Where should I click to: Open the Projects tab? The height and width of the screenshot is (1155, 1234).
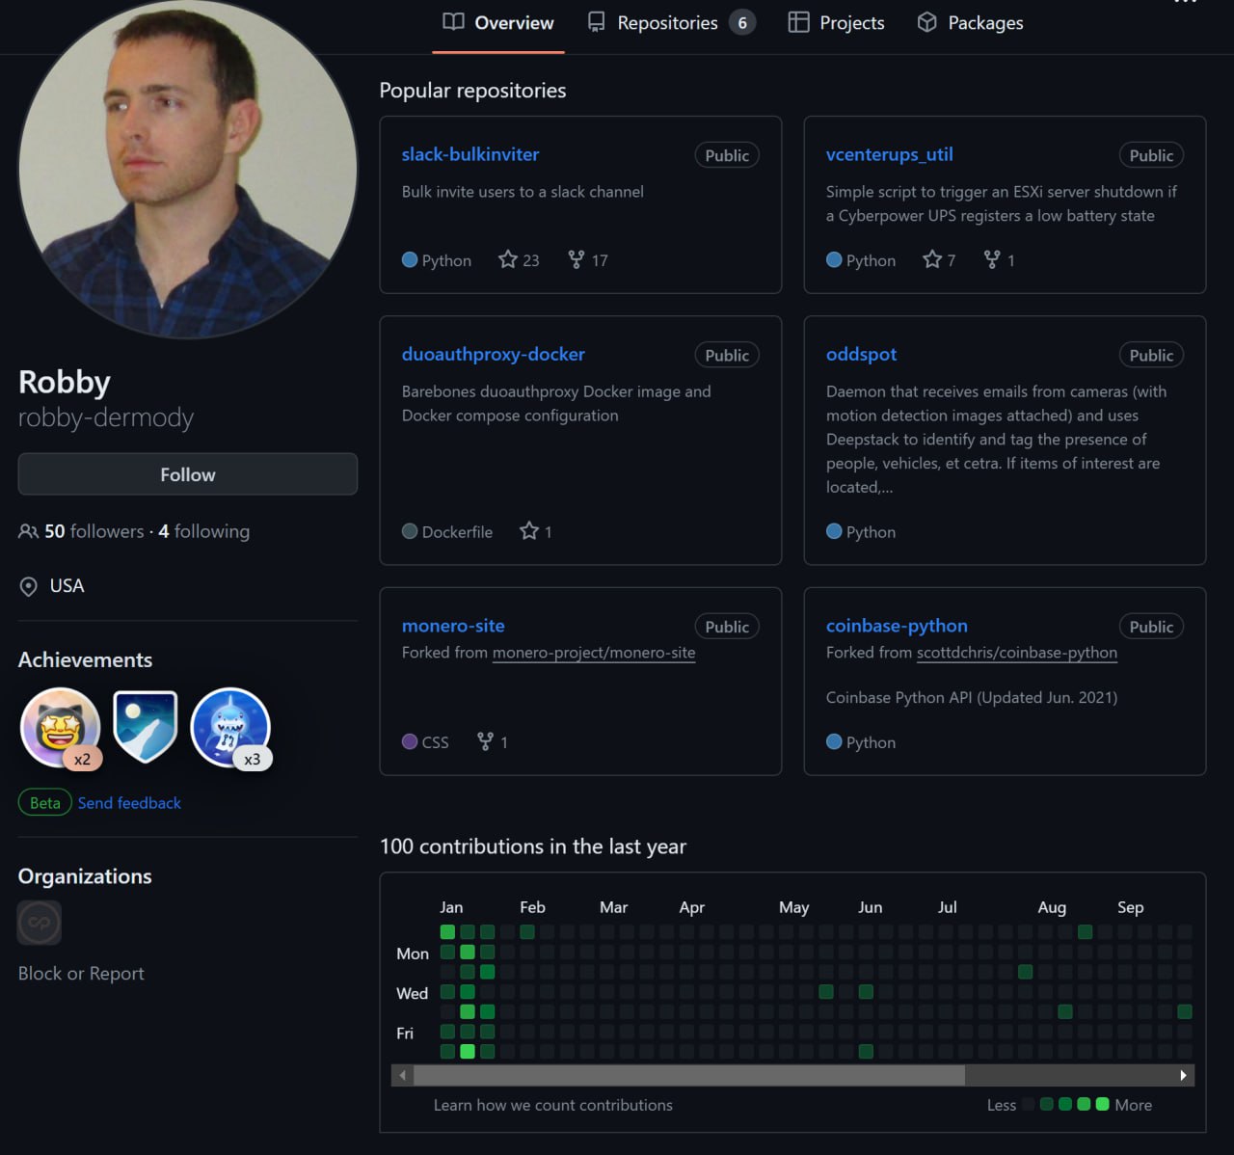[836, 22]
